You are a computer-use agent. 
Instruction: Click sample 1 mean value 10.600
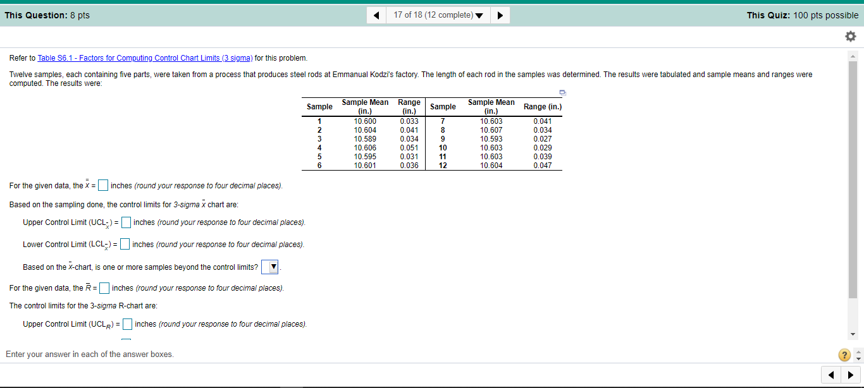(365, 121)
